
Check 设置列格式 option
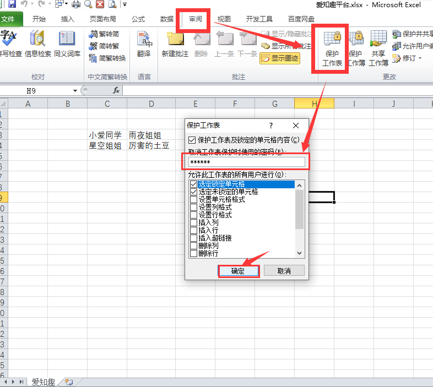193,208
